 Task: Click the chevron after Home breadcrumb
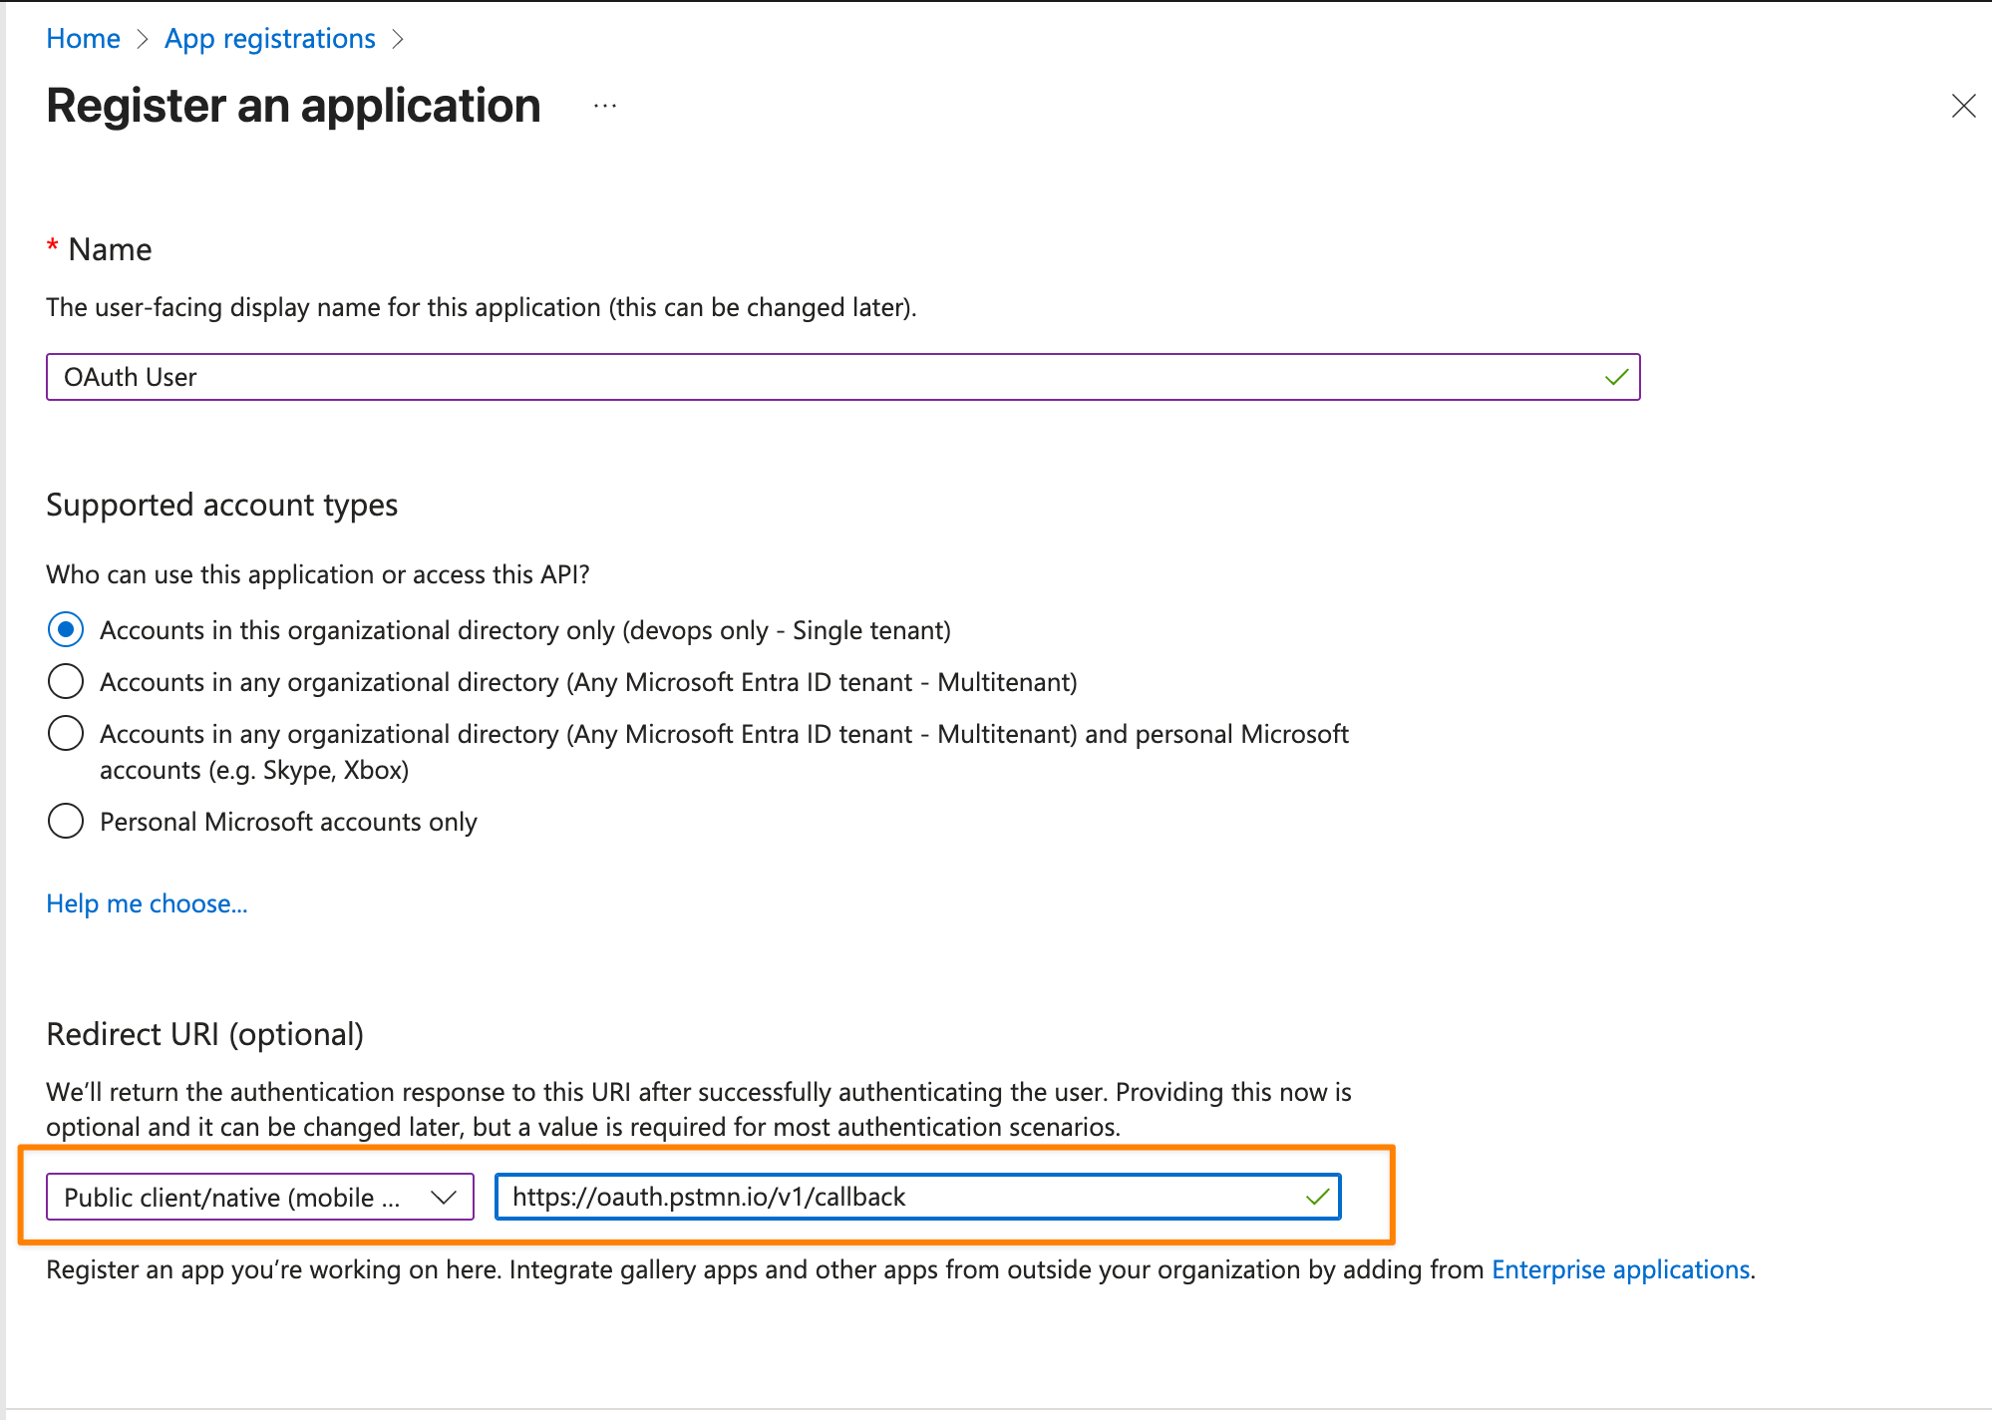[x=143, y=39]
